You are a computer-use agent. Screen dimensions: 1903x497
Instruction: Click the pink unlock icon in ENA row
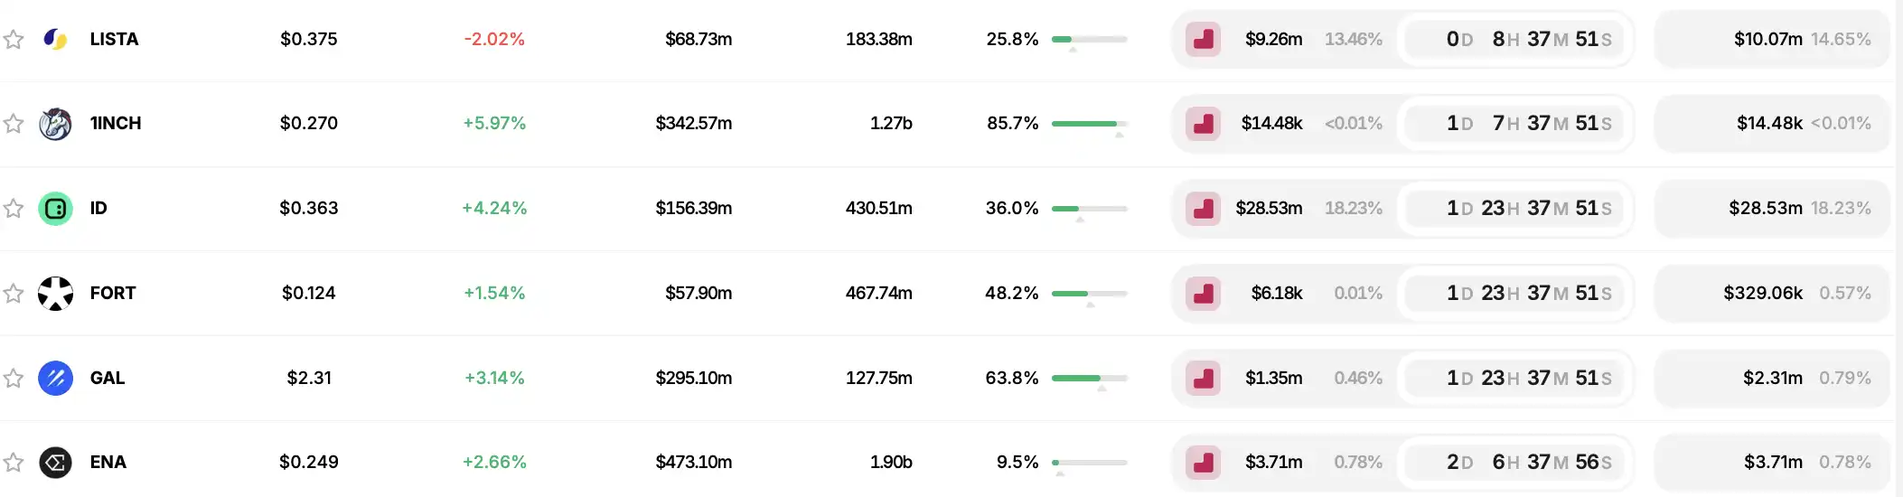point(1203,463)
